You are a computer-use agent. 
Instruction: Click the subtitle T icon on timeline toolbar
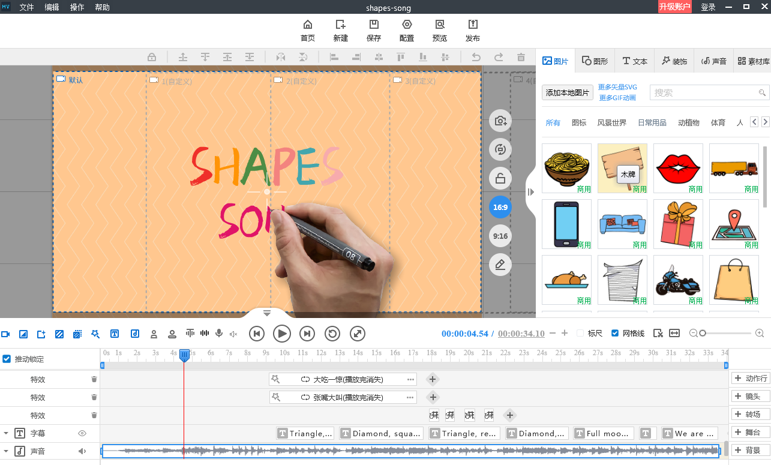[114, 334]
